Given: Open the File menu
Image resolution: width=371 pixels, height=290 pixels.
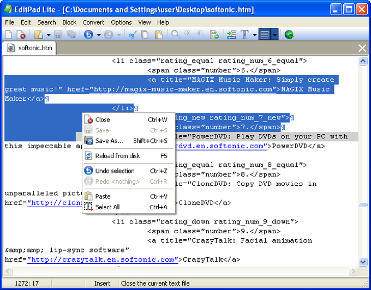Looking at the screenshot, I should click(9, 22).
